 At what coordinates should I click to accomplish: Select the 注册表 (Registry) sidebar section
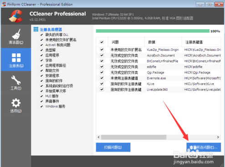[x=16, y=60]
